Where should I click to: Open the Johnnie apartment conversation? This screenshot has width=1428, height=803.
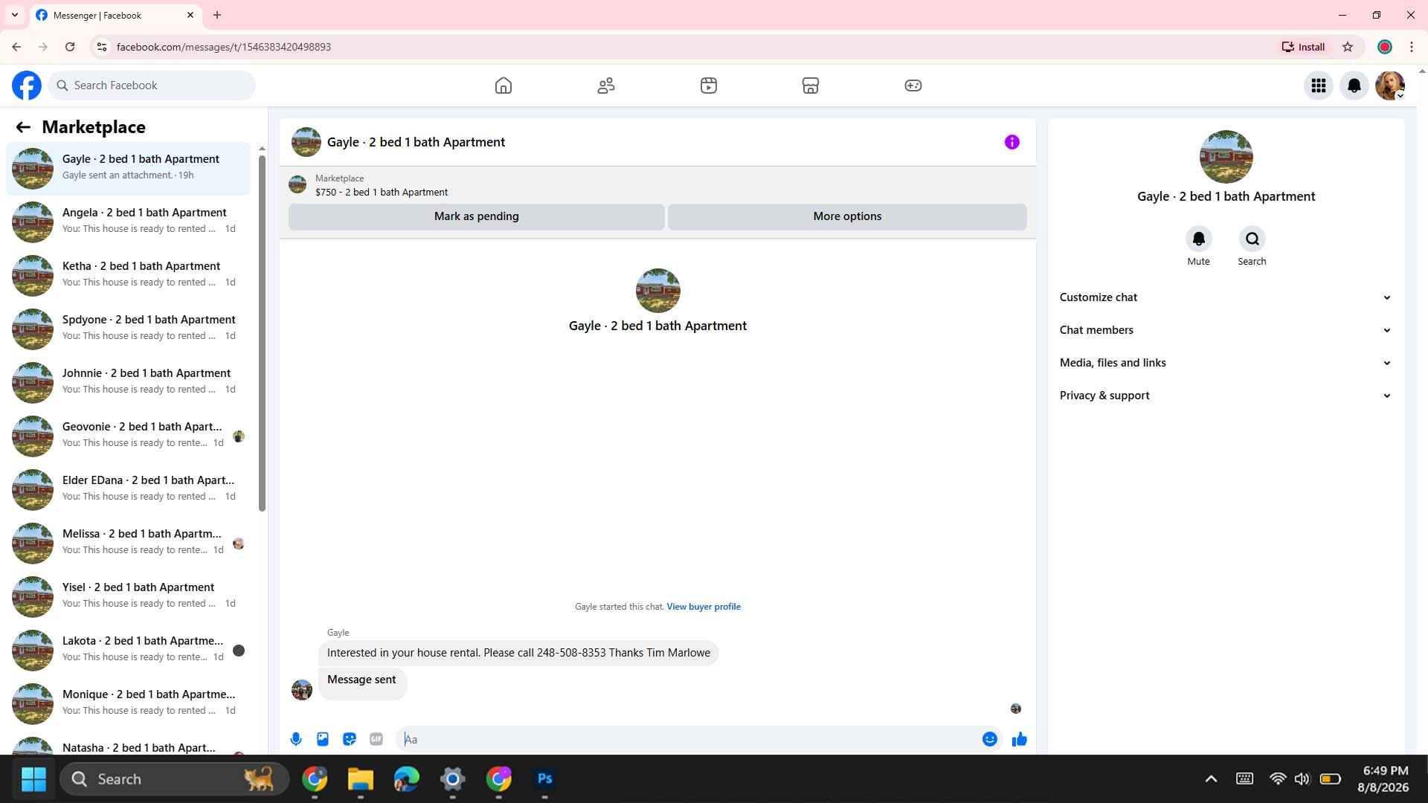click(x=129, y=382)
